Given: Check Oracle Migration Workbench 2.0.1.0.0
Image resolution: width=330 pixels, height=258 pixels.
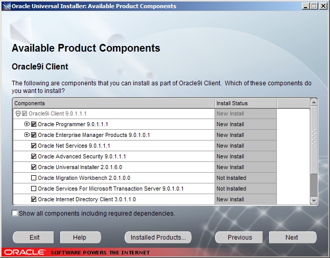Looking at the screenshot, I should click(x=34, y=178).
